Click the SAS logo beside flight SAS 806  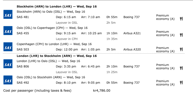pos(8,64)
